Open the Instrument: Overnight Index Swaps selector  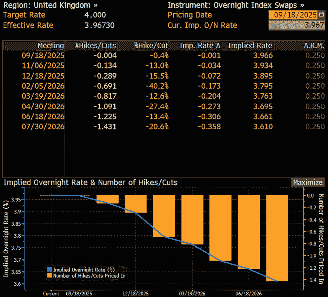point(236,5)
